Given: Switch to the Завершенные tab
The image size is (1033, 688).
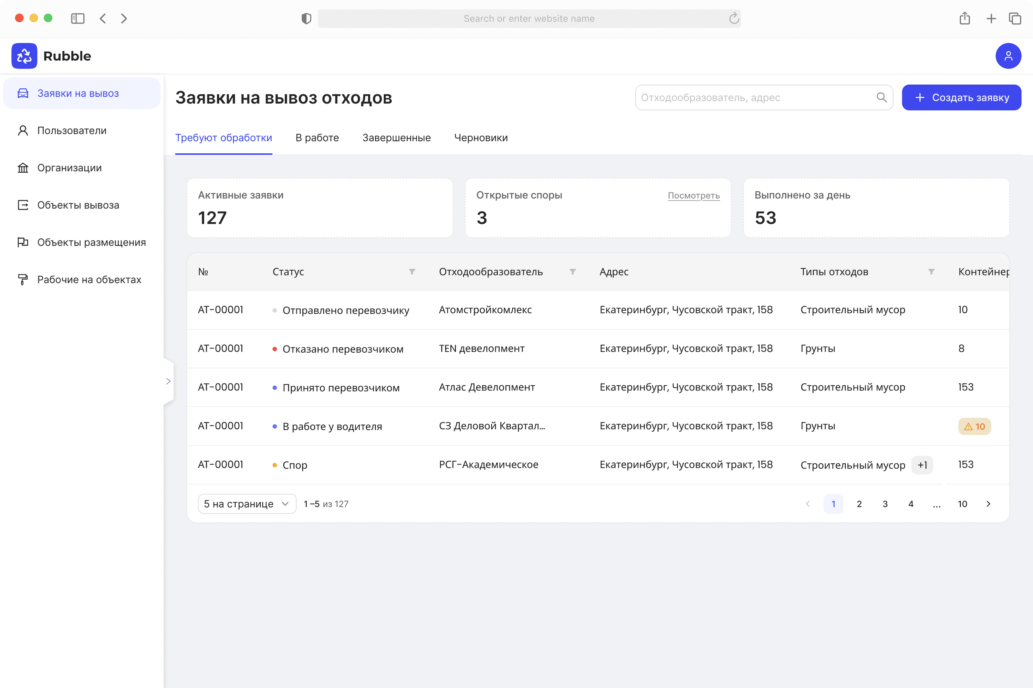Looking at the screenshot, I should point(396,138).
